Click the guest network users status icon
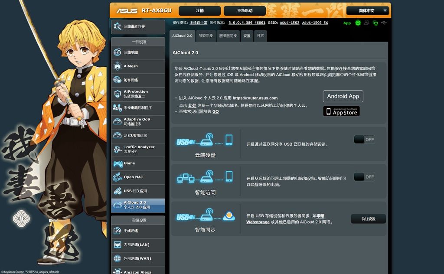Viewport: 444px width, 274px height. click(x=367, y=23)
